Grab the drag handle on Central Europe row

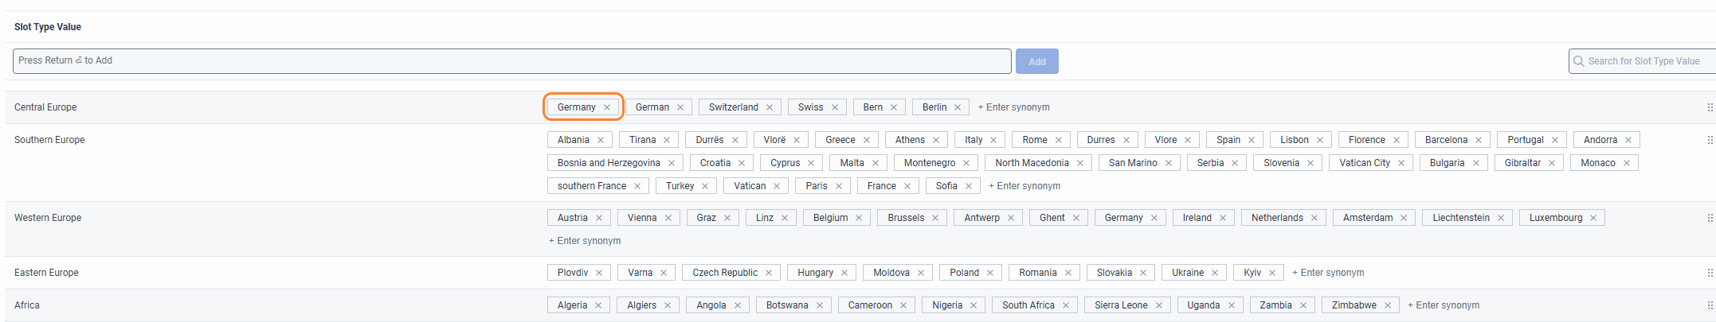1710,107
